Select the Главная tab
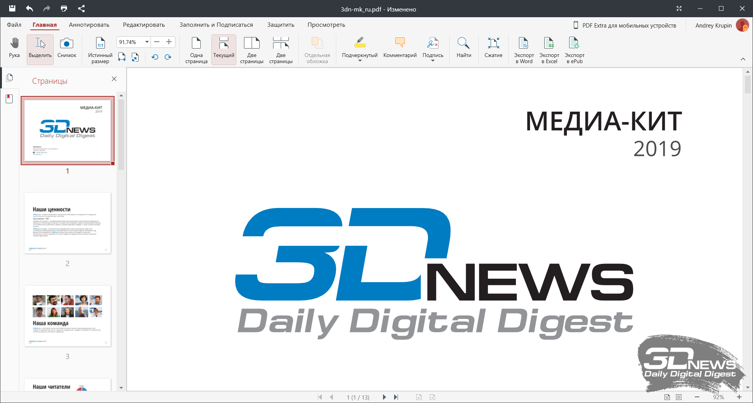753x403 pixels. pos(44,25)
